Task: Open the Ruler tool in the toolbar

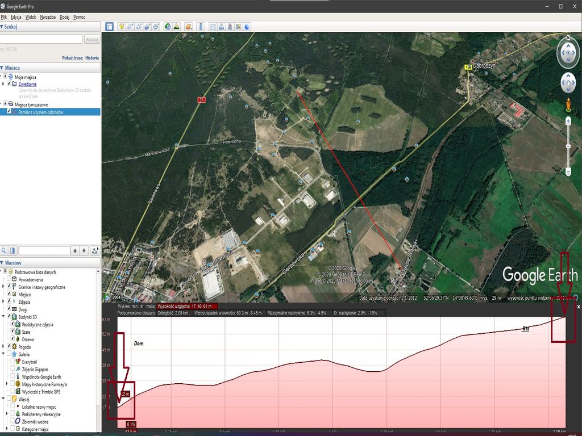Action: pos(201,26)
